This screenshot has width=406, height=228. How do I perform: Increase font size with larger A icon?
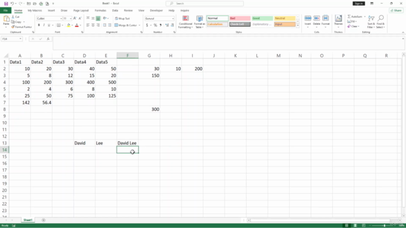pyautogui.click(x=75, y=18)
